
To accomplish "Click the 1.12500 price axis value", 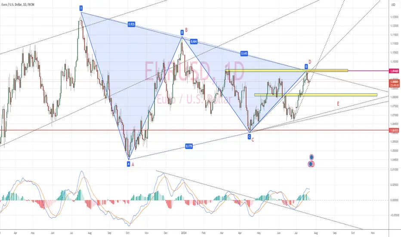I will coord(394,17).
